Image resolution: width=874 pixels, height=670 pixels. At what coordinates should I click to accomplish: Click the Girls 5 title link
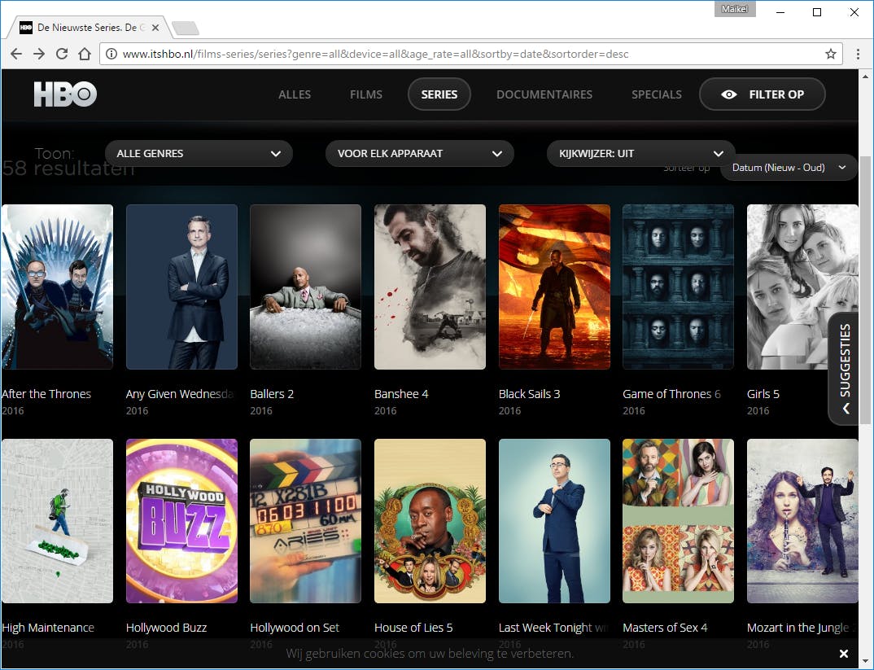pos(763,394)
